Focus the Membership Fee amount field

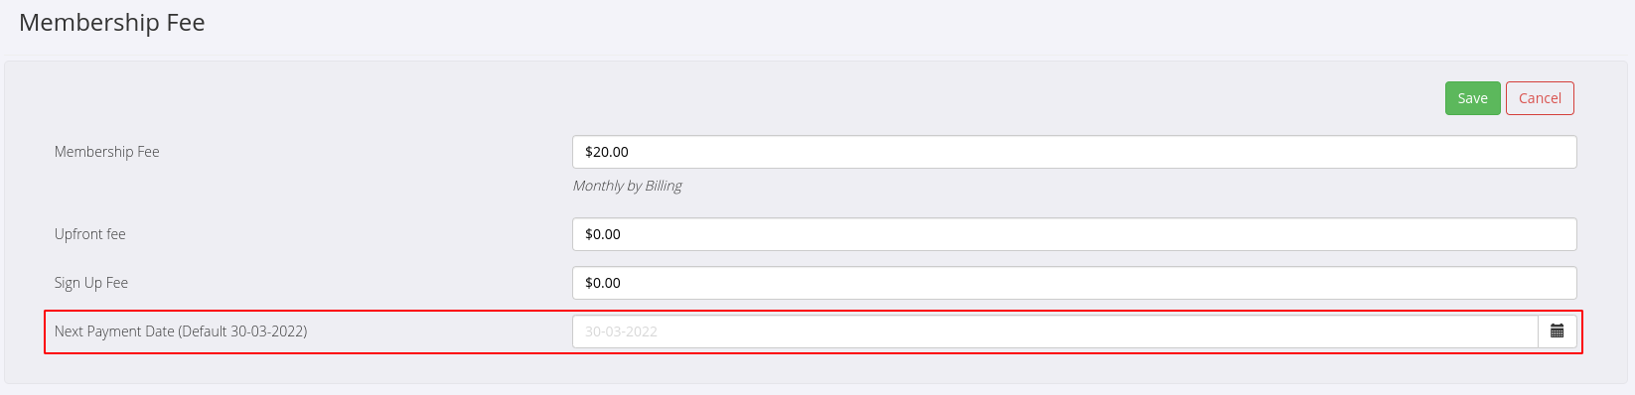click(x=1074, y=152)
